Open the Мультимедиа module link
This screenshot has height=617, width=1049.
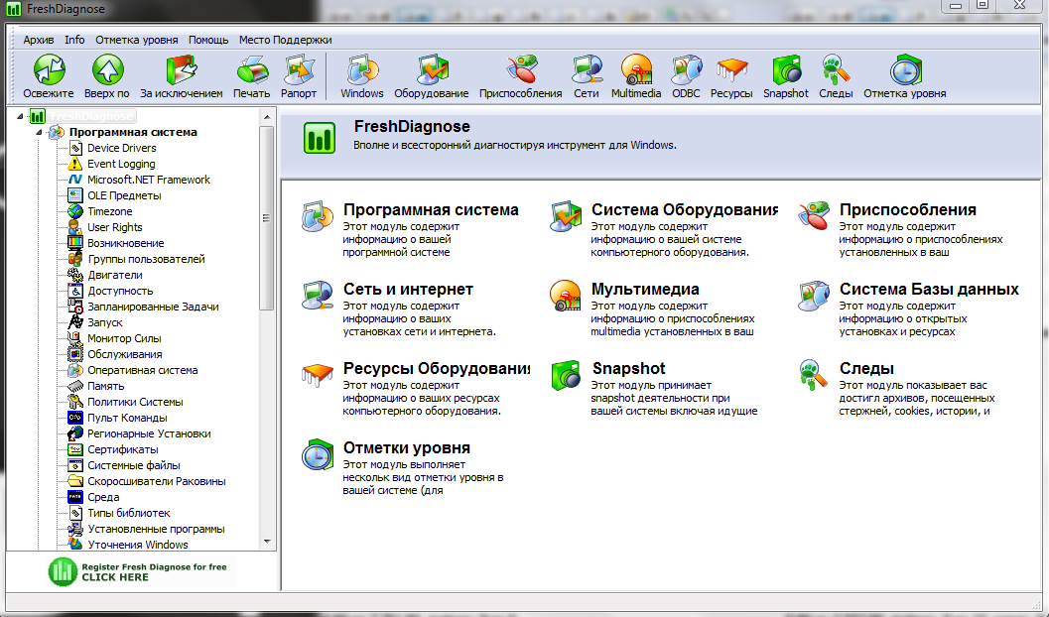click(645, 290)
